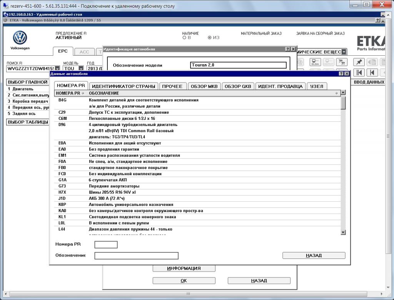394x300 pixels.
Task: Switch to the НОМЕРА PR tab
Action: click(71, 86)
